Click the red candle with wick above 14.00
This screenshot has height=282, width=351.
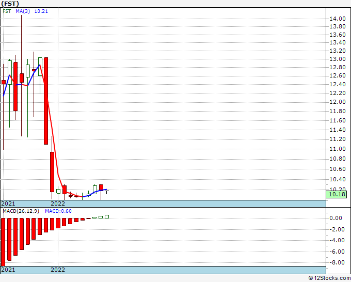point(22,78)
